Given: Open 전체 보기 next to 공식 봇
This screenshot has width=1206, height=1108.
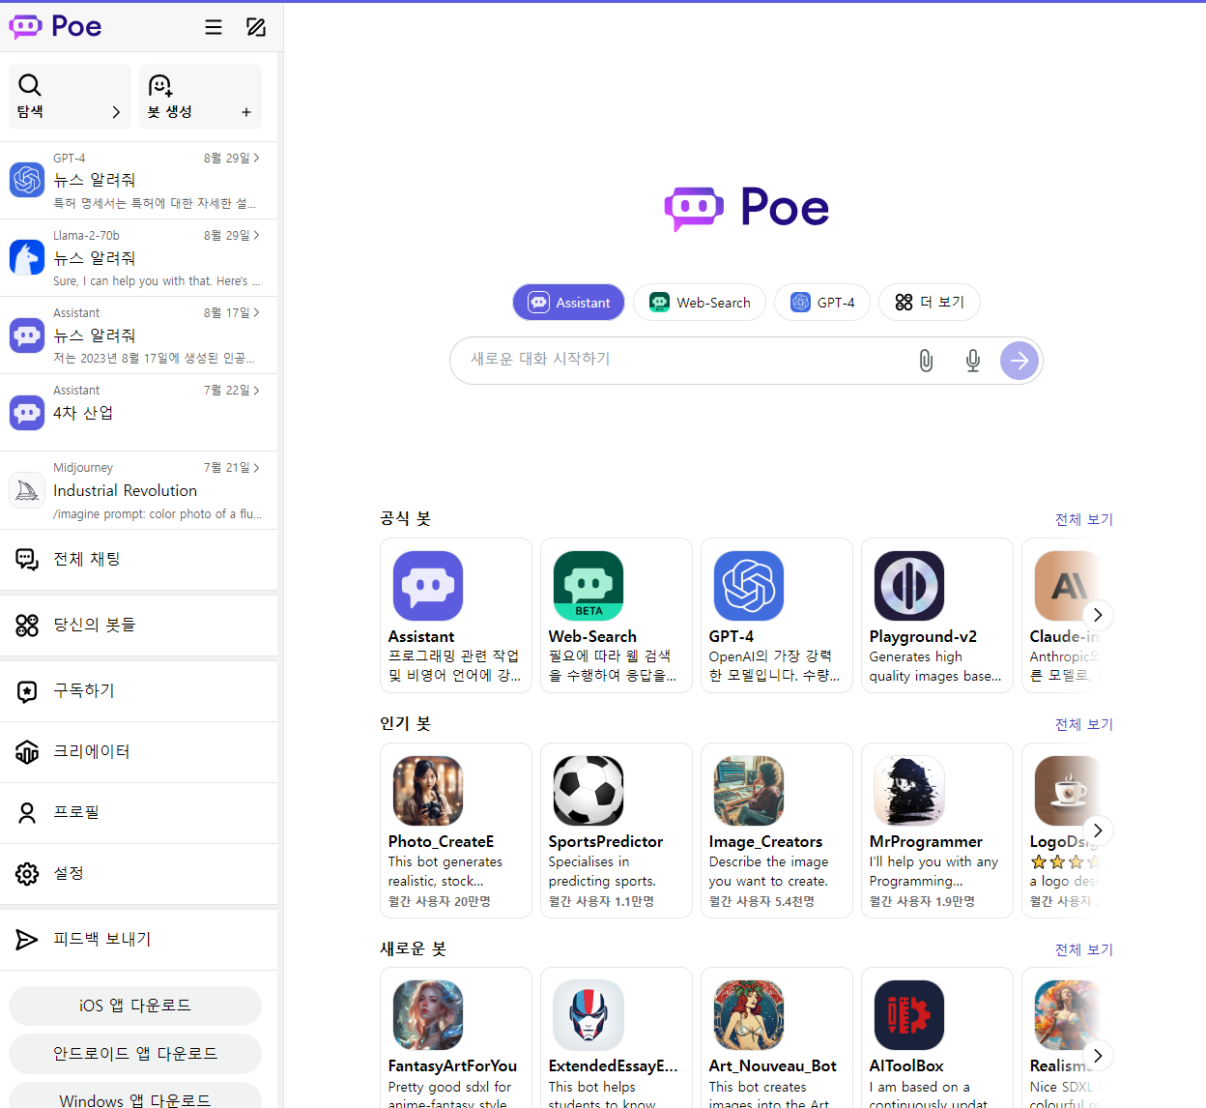Looking at the screenshot, I should pos(1083,519).
